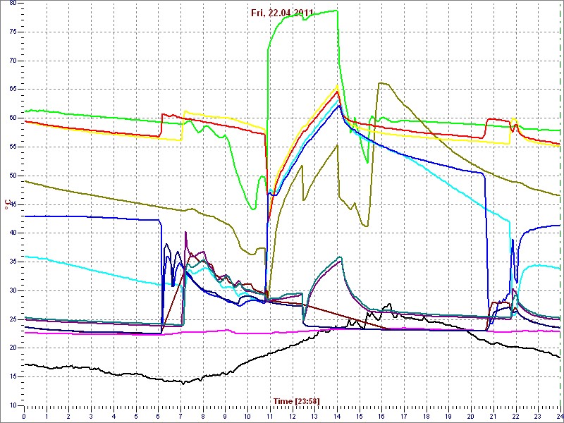Select hour 2 on the time axis

coord(68,416)
